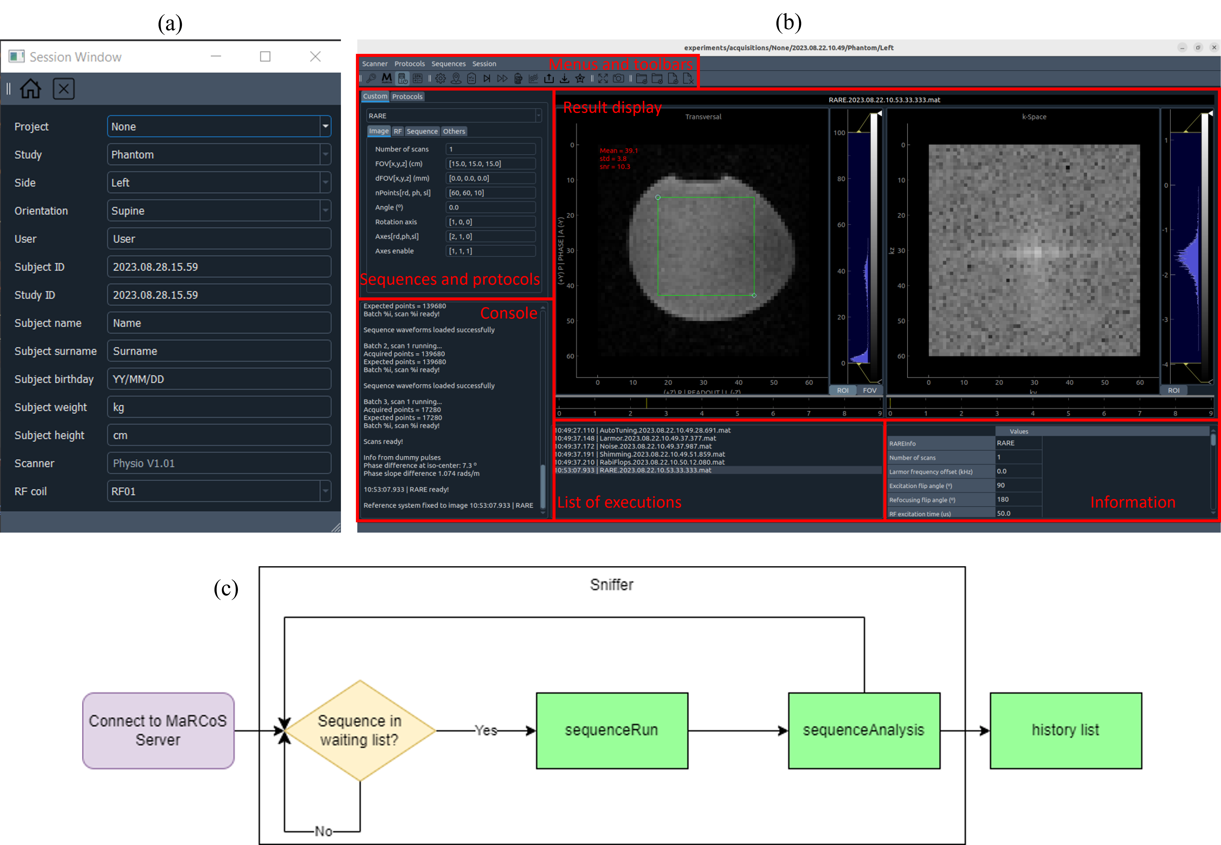Click the star-plus add-to-protocol icon
This screenshot has height=845, width=1221.
pos(580,78)
